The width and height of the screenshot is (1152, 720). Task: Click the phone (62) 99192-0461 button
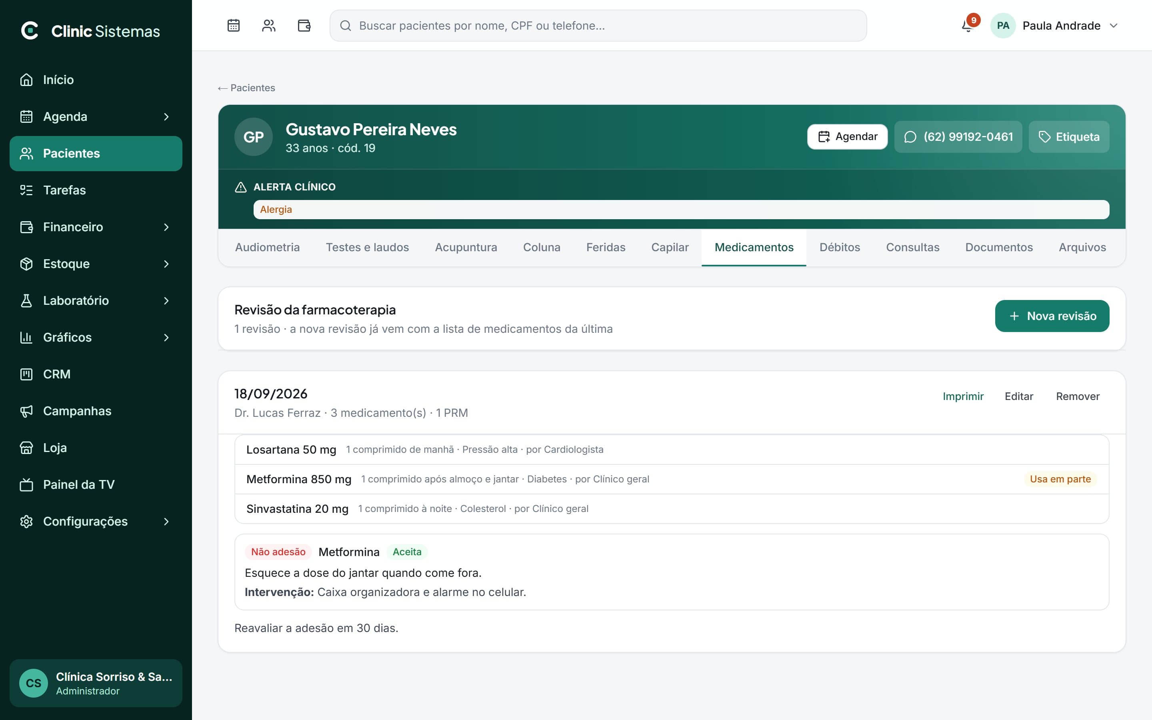click(x=958, y=137)
